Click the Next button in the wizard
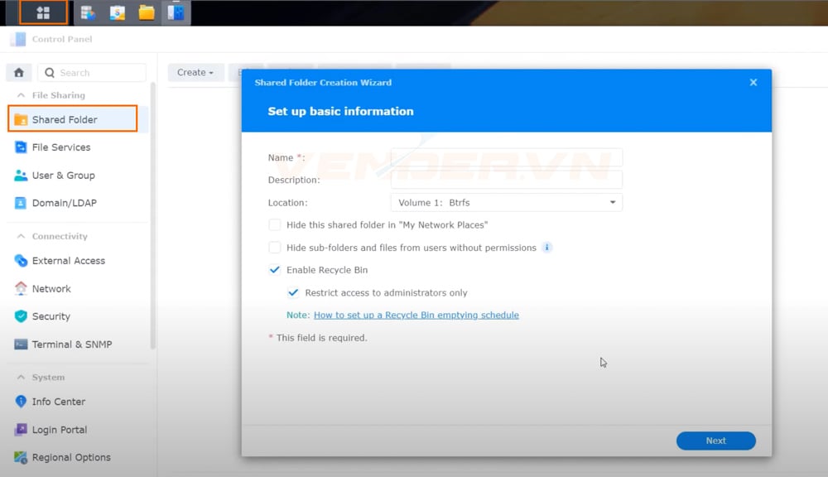The image size is (828, 477). 715,441
